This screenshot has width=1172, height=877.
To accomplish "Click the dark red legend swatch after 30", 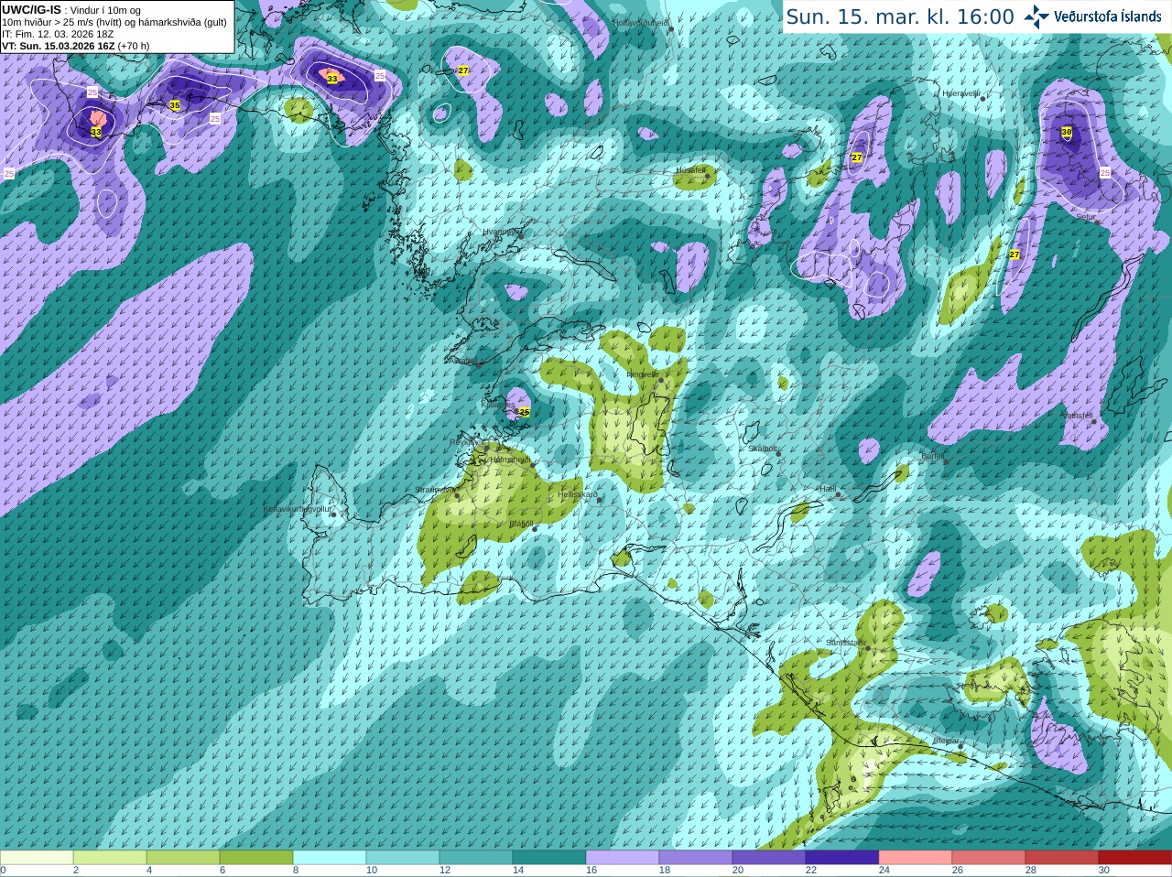I will pos(1135,858).
